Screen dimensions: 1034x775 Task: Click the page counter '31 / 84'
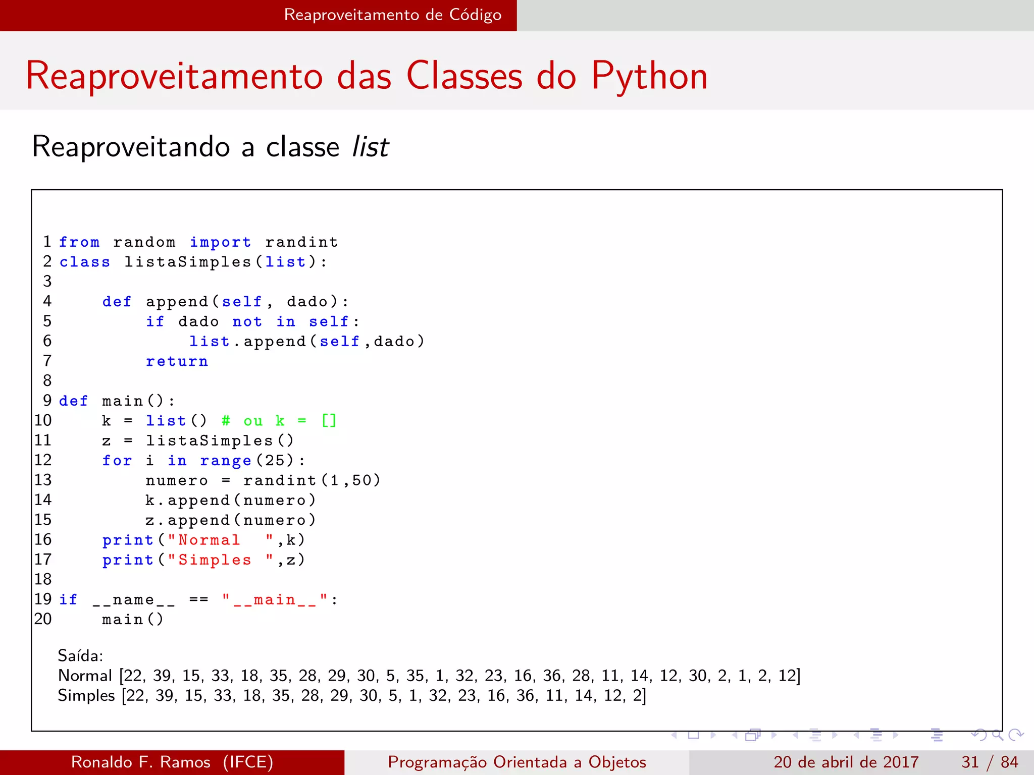pos(990,762)
